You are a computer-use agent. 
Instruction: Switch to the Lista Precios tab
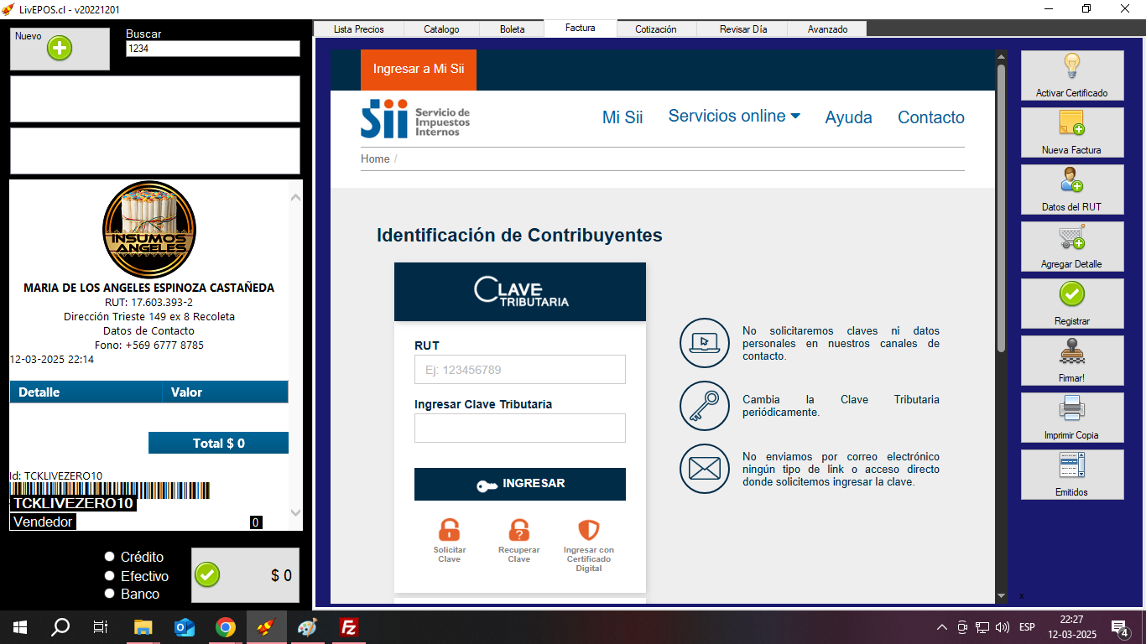click(359, 29)
